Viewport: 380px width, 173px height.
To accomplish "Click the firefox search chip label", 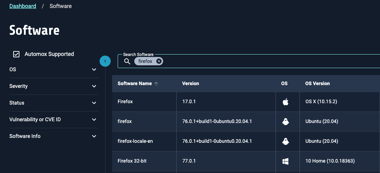I will point(145,61).
